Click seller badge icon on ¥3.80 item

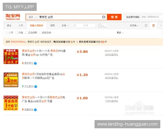point(35,63)
